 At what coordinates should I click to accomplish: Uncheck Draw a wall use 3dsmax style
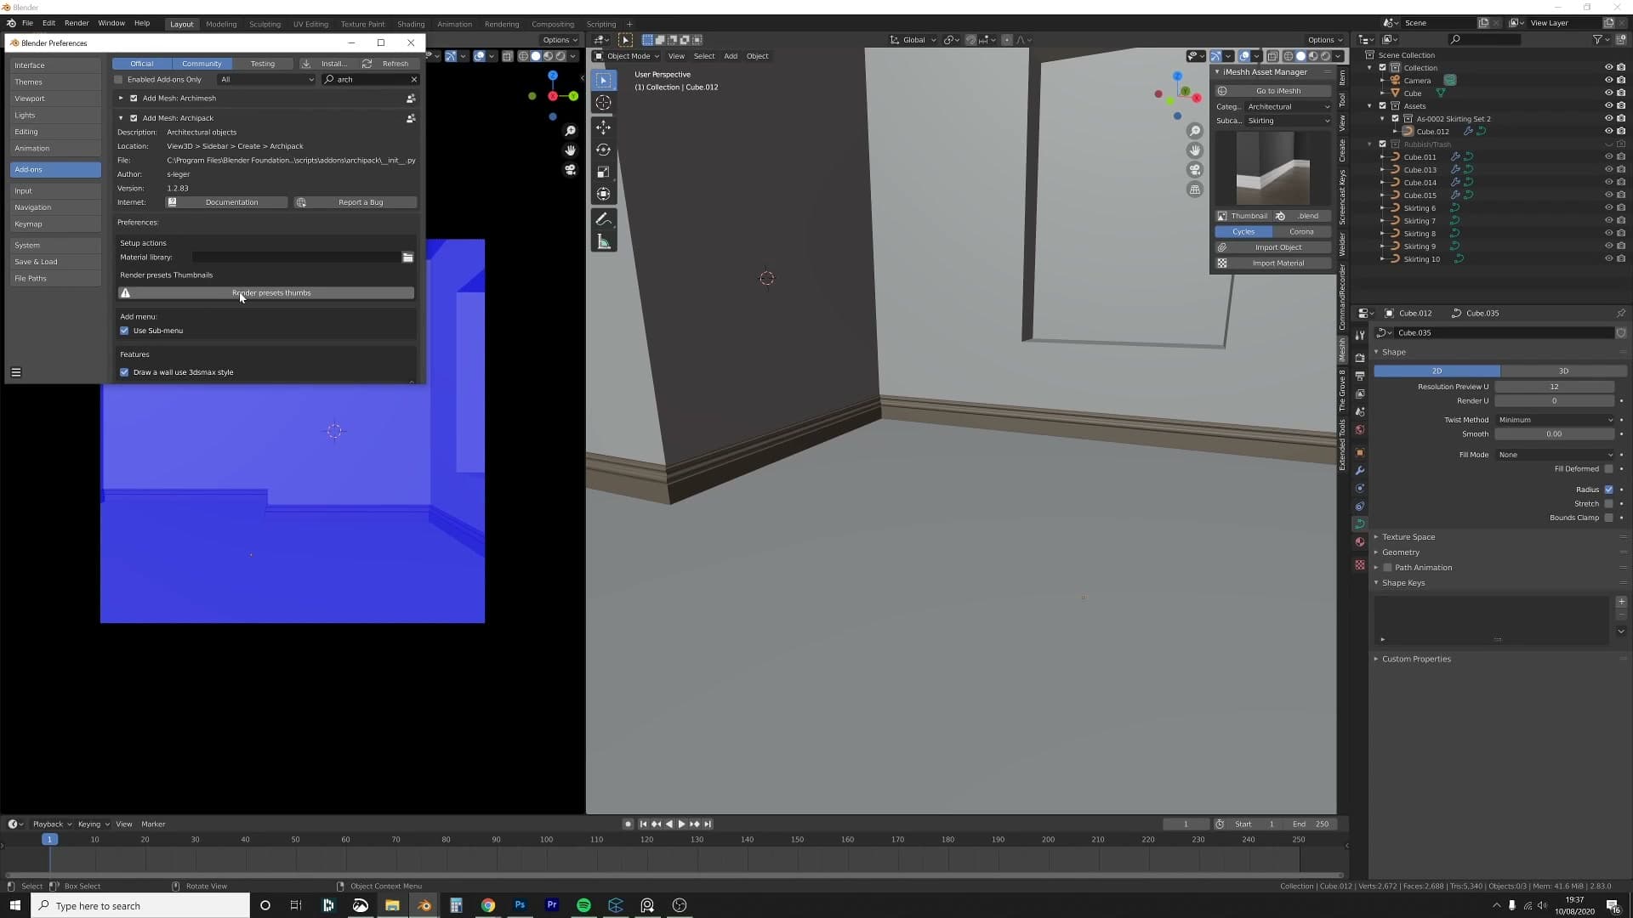pyautogui.click(x=124, y=372)
